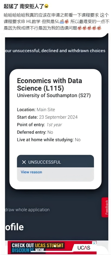Close the UCAS ad with the X icon

point(94,243)
